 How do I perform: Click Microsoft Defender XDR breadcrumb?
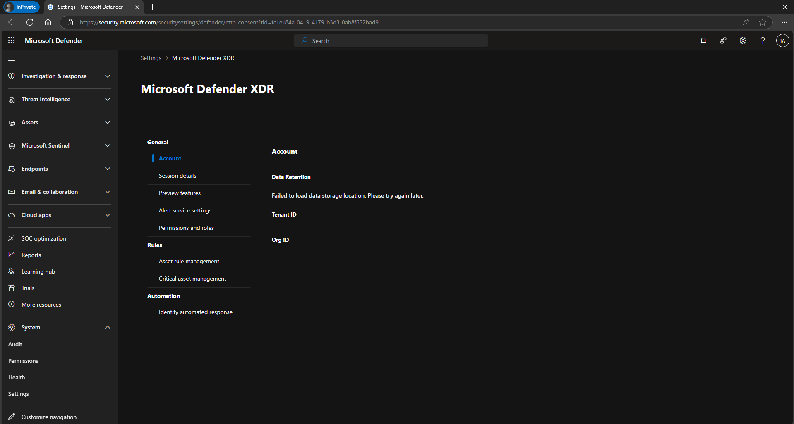coord(203,58)
